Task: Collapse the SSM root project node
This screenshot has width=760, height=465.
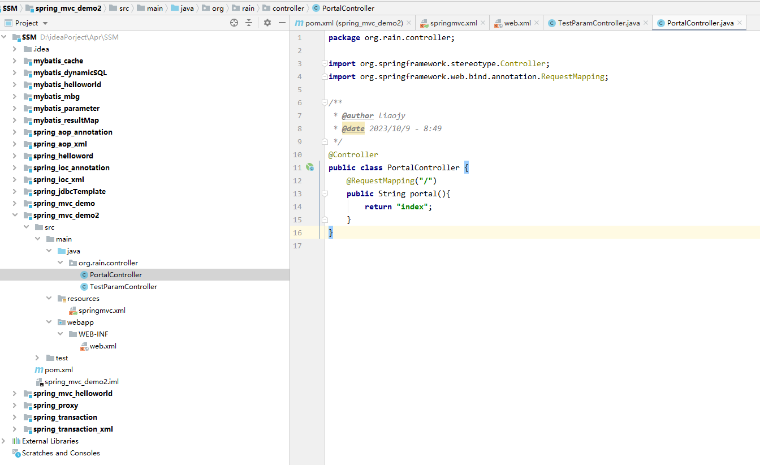Action: click(5, 37)
